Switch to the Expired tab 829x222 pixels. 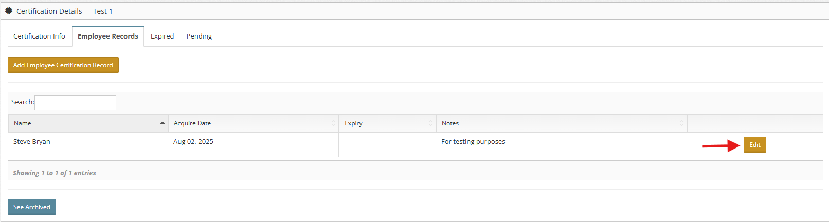[162, 36]
